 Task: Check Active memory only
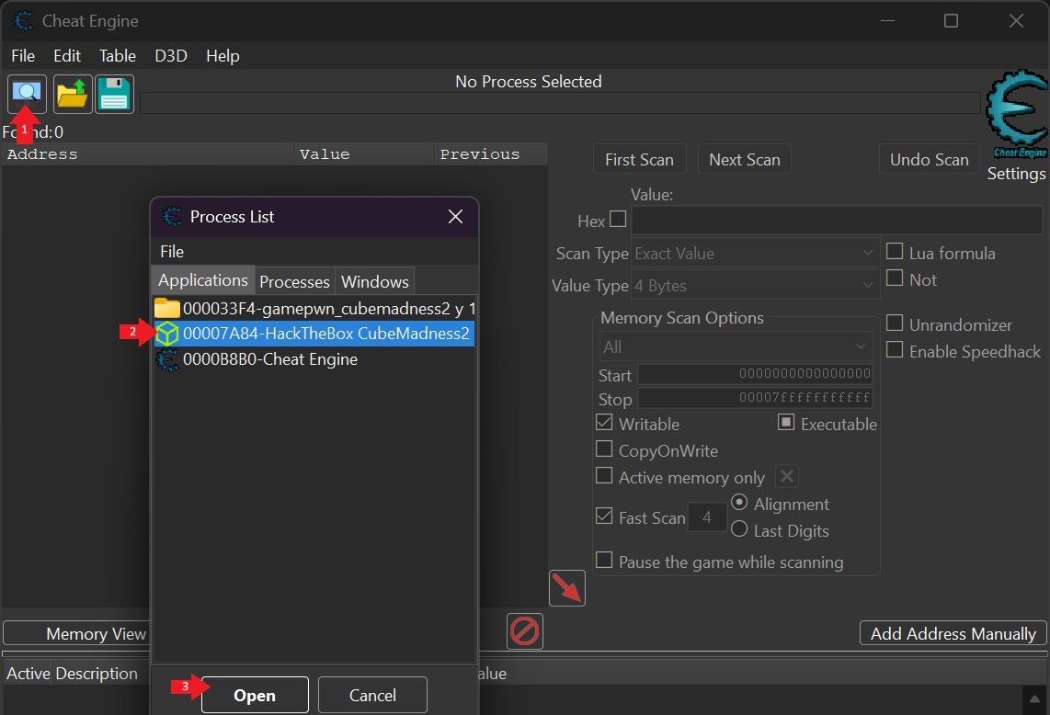604,475
